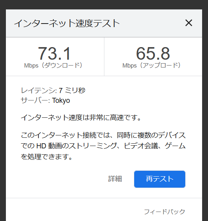
Task: Click the 7 ミリ秒 latency value
Action: tap(72, 90)
